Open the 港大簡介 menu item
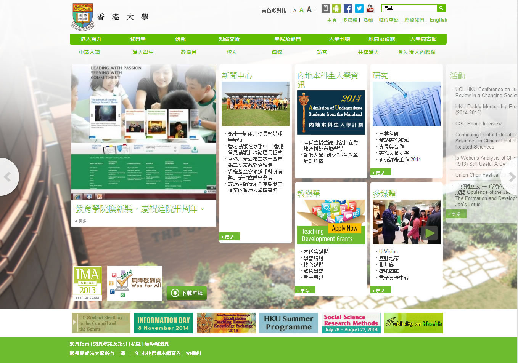This screenshot has width=518, height=363. pos(91,39)
